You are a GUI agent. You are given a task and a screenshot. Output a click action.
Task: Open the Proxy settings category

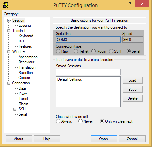[23, 93]
